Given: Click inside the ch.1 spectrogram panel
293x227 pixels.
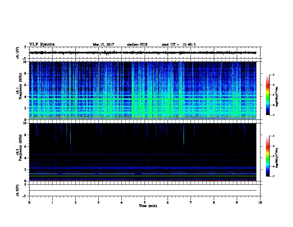Looking at the screenshot, I should click(143, 91).
